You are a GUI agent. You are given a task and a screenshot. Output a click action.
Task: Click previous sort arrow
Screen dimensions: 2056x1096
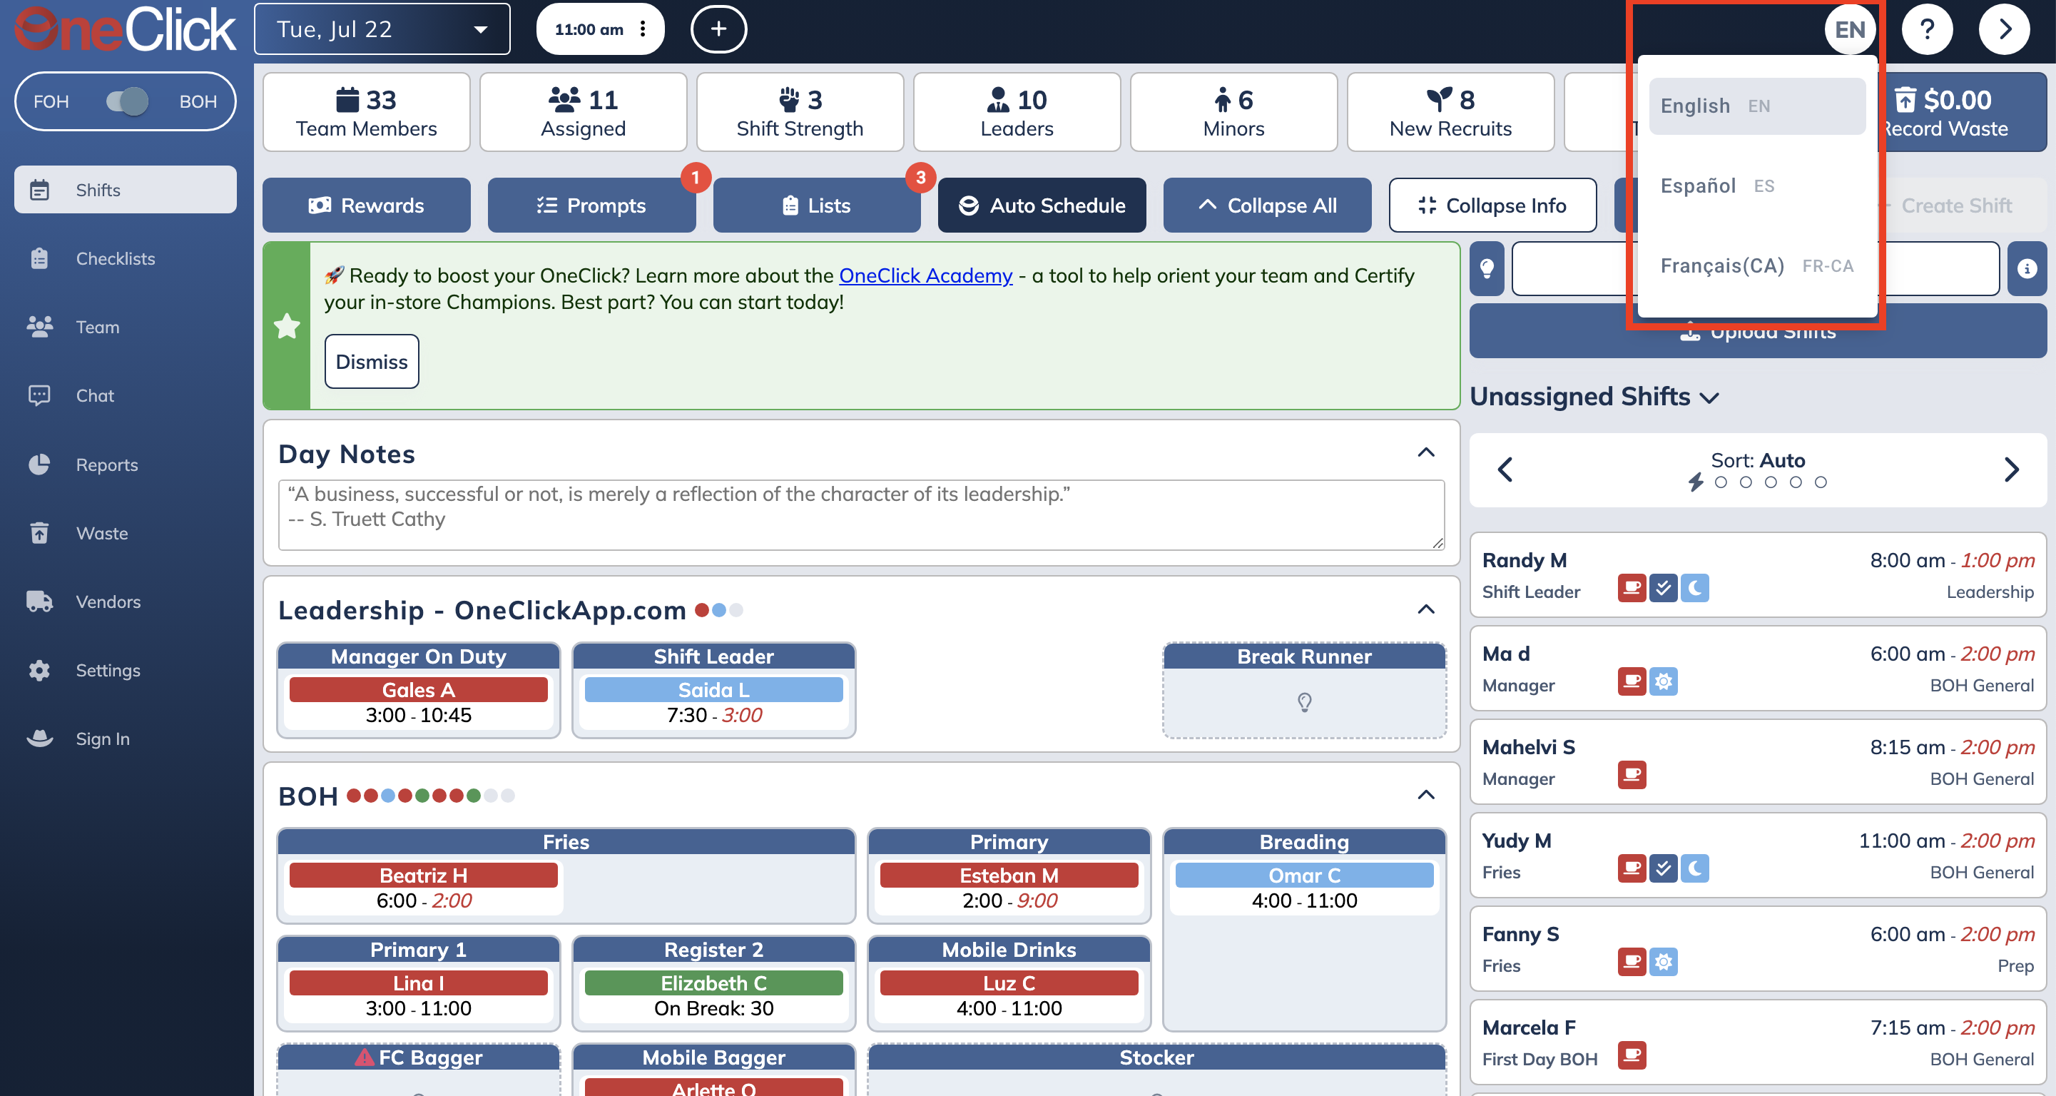(1505, 470)
